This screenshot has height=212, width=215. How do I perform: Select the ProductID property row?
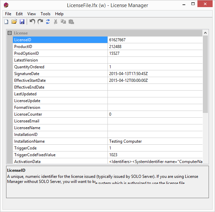[x=60, y=47]
